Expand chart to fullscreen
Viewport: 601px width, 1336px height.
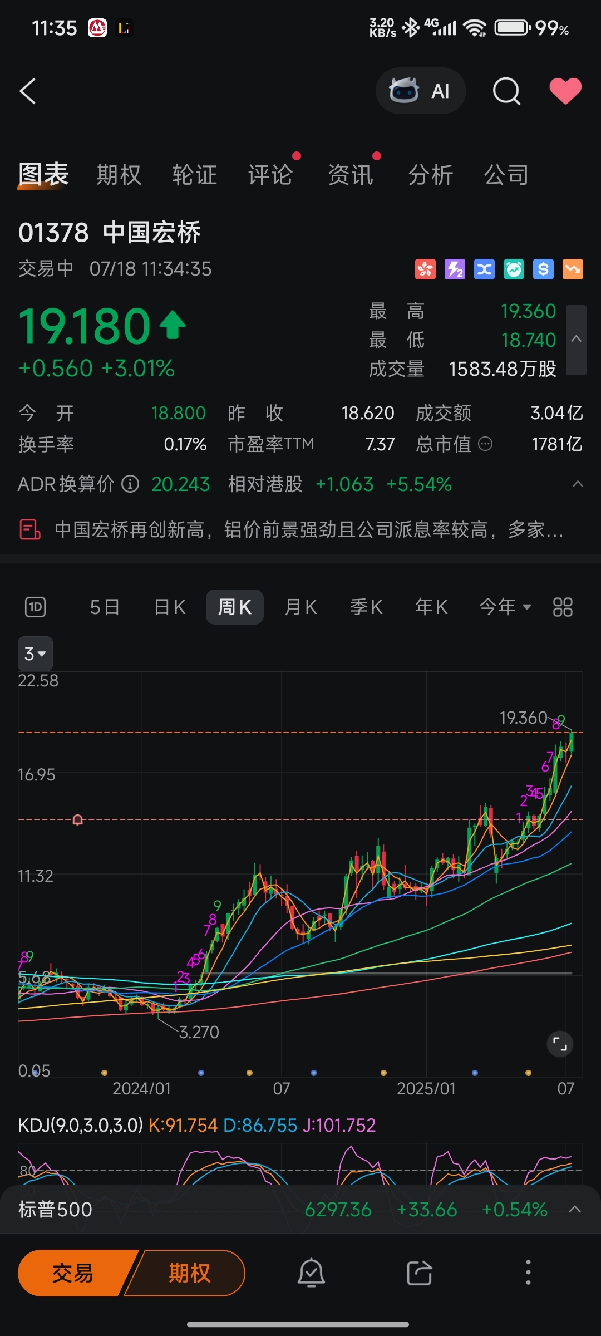(560, 1044)
